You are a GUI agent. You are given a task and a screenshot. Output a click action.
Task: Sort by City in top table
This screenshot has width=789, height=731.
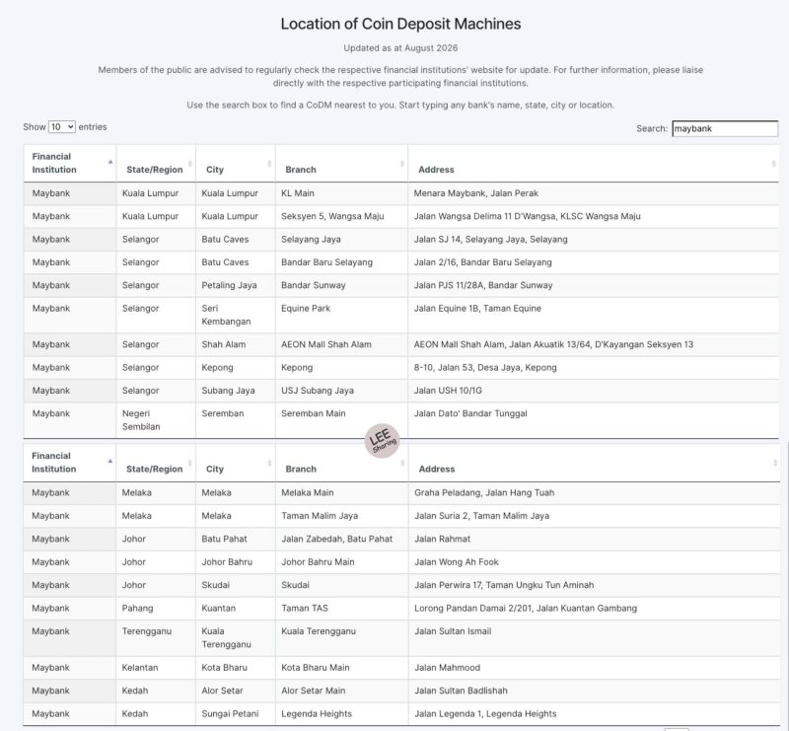[236, 163]
